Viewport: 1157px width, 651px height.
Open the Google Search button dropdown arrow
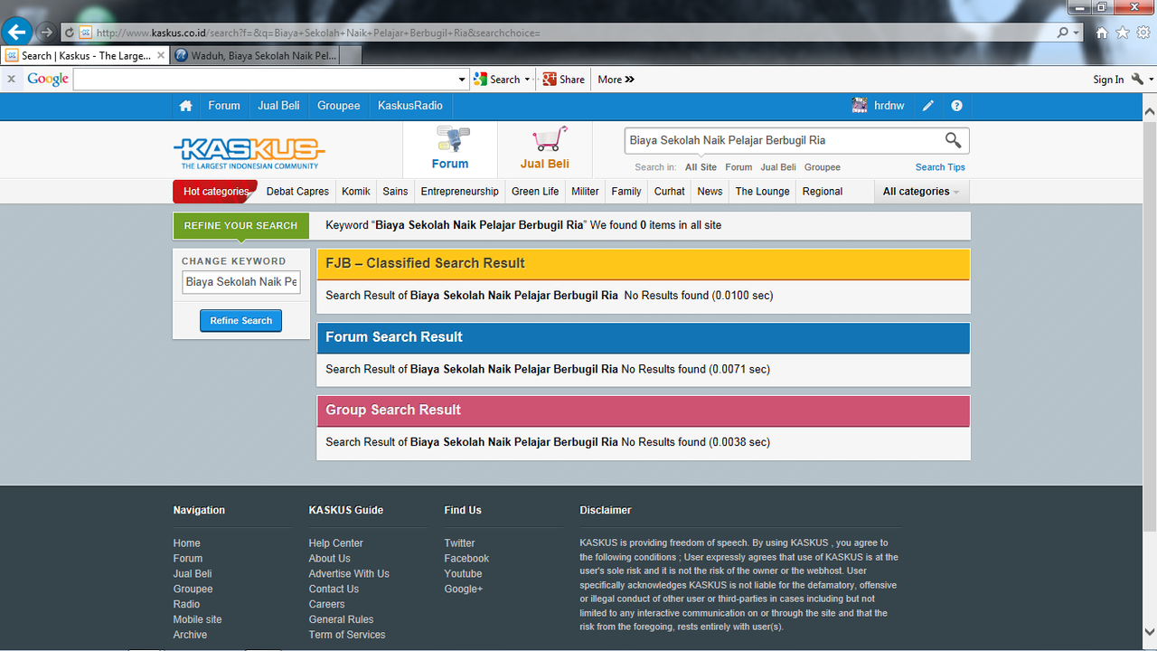coord(527,80)
